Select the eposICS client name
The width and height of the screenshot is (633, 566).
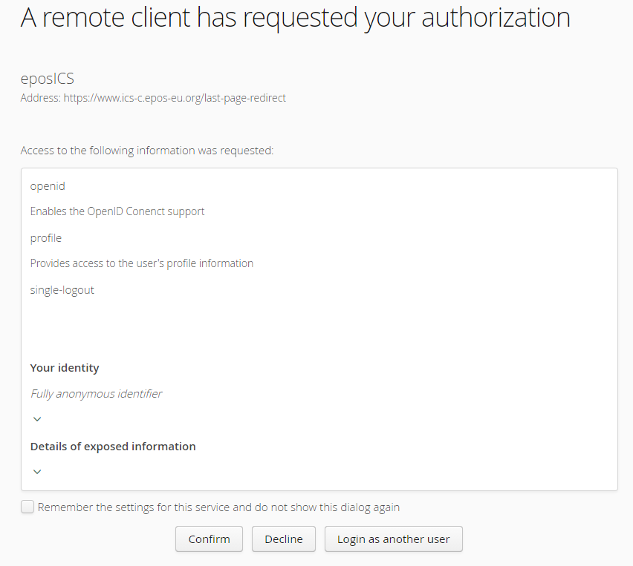click(48, 79)
